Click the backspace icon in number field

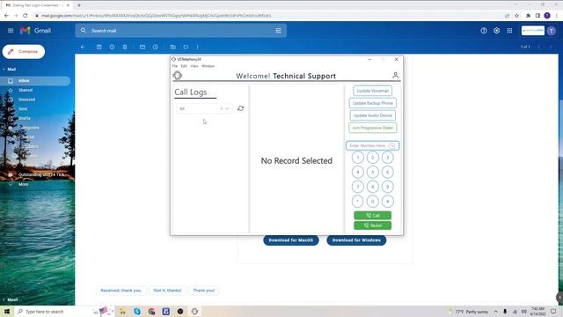pos(392,146)
